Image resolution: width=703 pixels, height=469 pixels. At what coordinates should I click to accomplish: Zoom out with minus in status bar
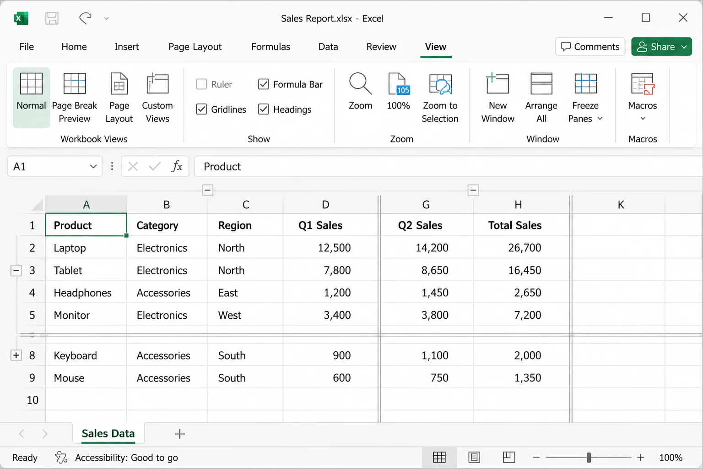(536, 457)
